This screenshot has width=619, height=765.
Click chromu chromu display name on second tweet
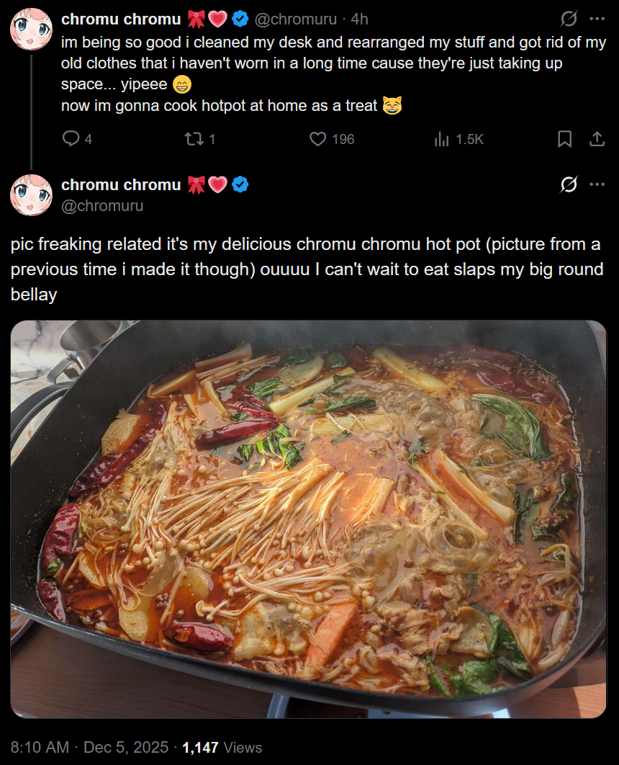[x=121, y=185]
